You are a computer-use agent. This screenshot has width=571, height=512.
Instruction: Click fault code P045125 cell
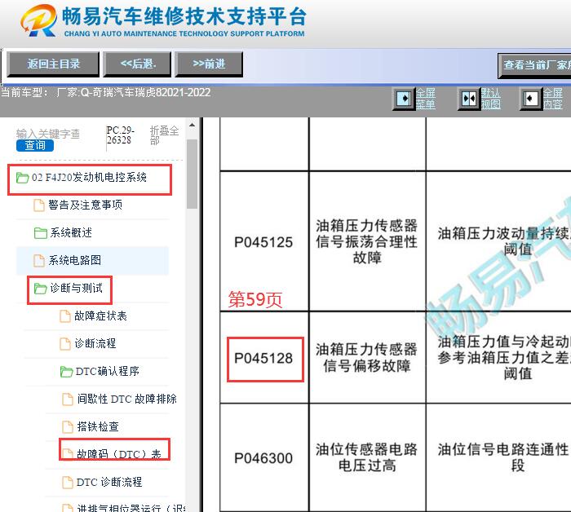(x=263, y=242)
